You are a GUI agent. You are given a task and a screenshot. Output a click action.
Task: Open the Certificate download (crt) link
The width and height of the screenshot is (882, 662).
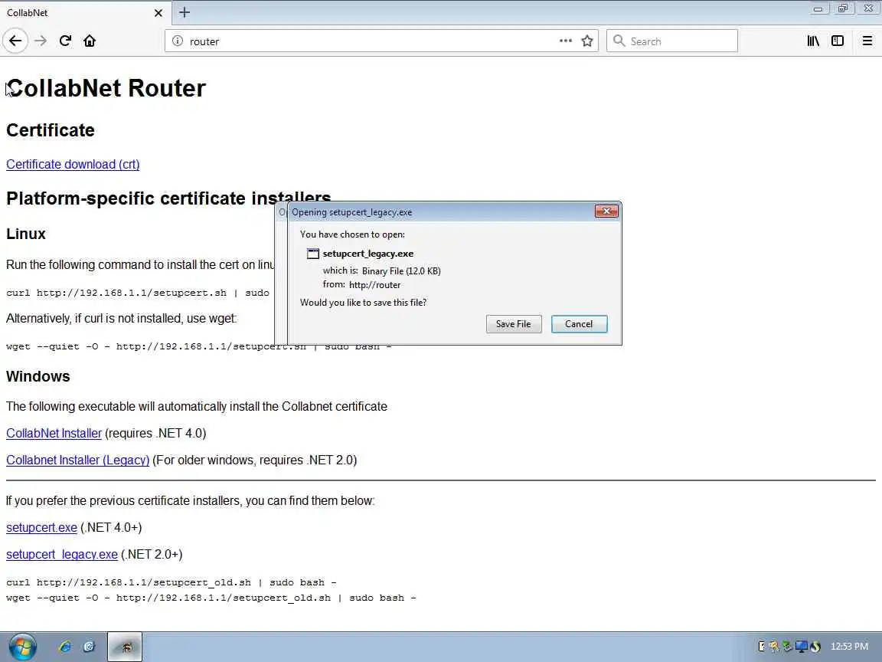(x=73, y=165)
